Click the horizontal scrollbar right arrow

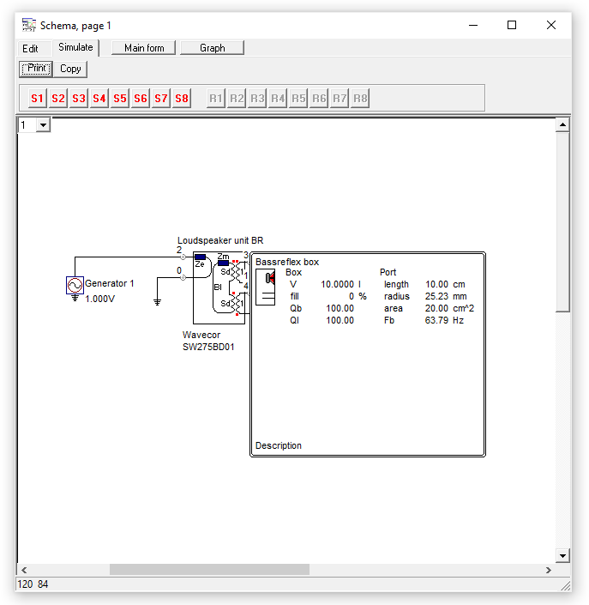(549, 570)
